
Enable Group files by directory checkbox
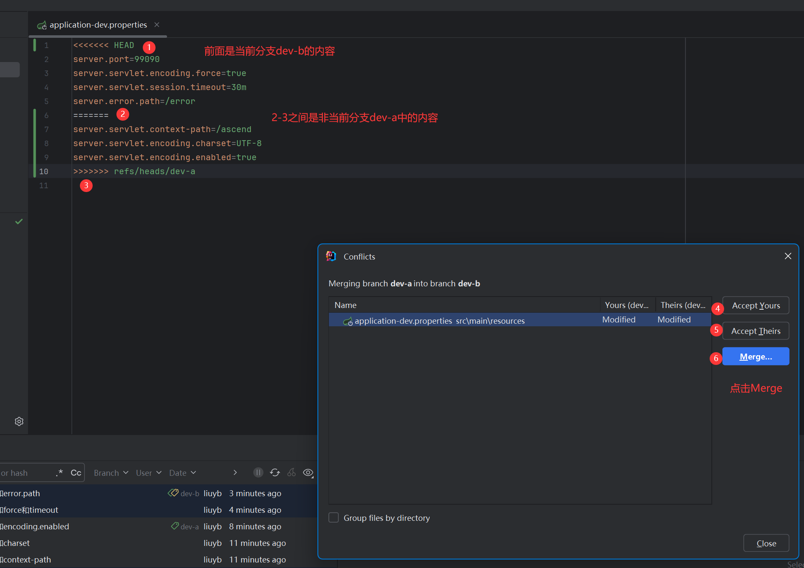[x=334, y=517]
